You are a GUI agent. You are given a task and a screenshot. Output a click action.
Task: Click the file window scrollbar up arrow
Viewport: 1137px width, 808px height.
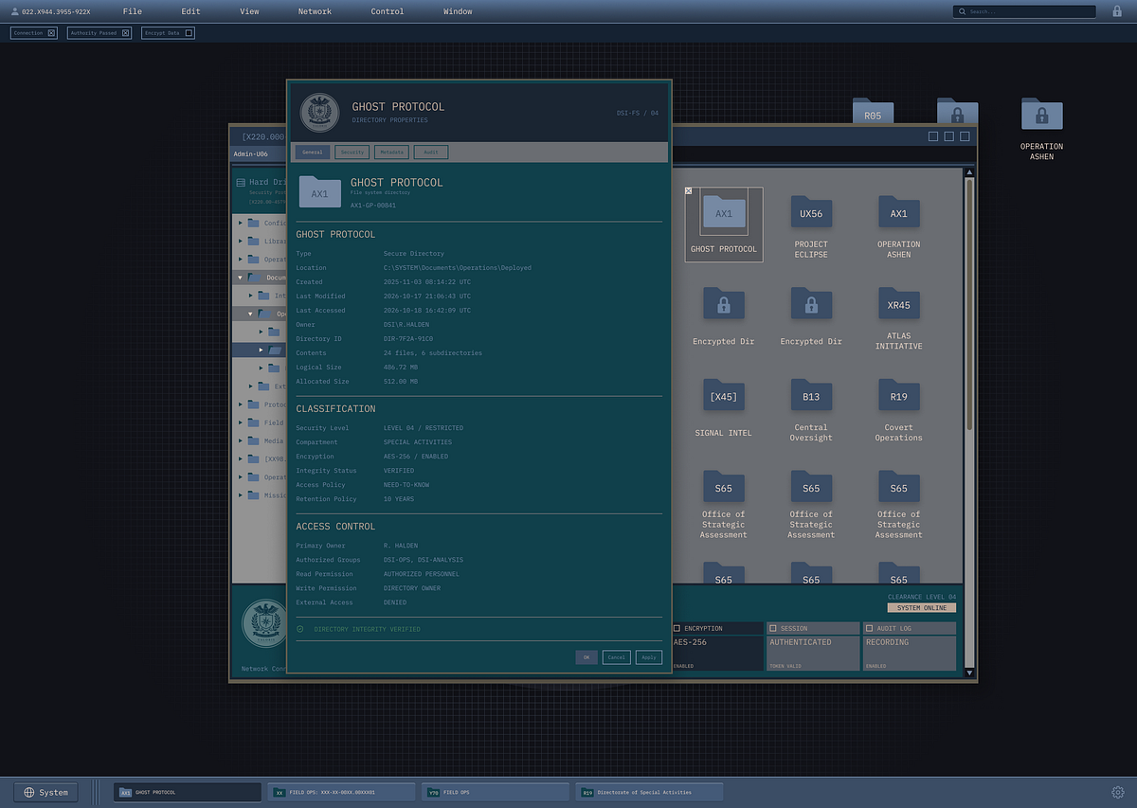point(968,173)
